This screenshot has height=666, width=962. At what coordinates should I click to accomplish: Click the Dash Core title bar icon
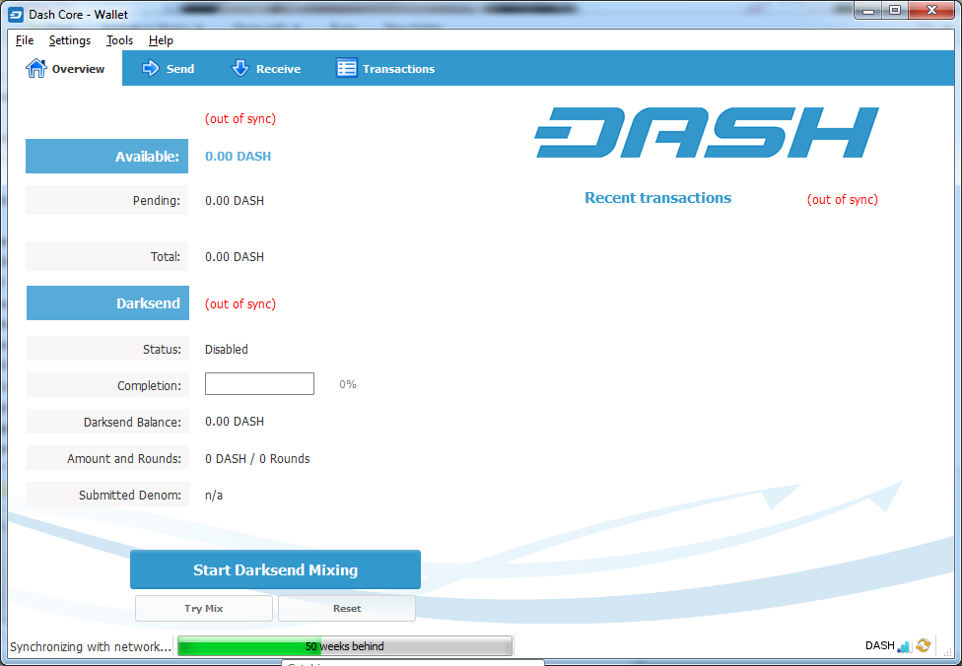[x=16, y=14]
